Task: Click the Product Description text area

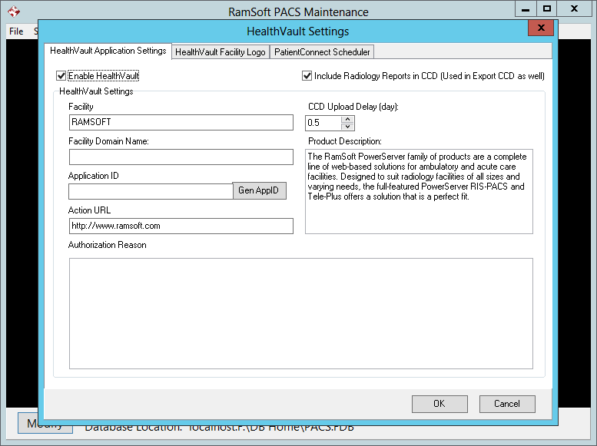Action: point(419,192)
